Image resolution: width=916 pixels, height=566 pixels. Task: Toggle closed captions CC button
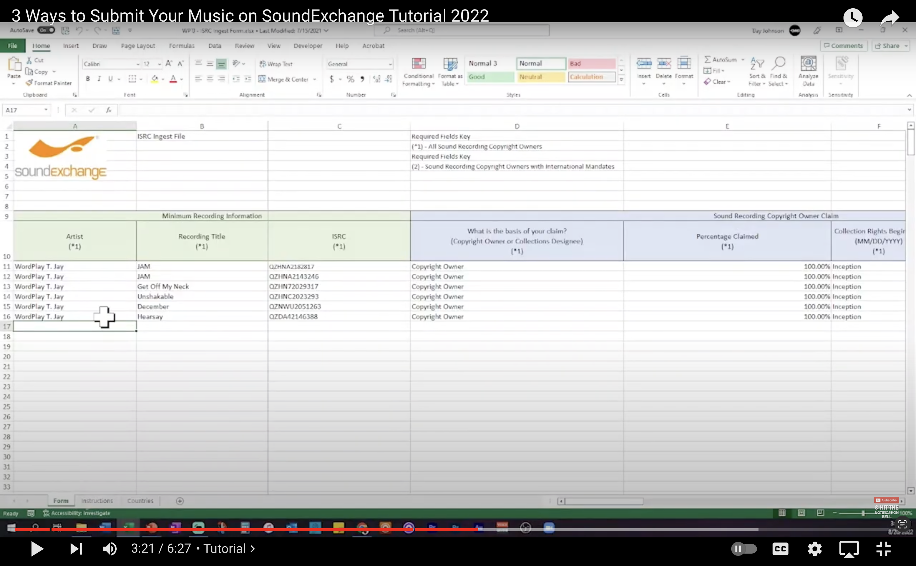(x=780, y=549)
